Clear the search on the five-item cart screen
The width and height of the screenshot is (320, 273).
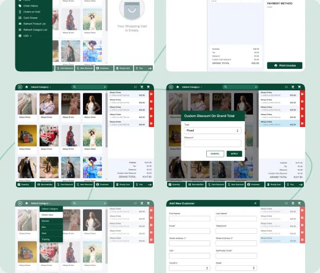coord(105,87)
